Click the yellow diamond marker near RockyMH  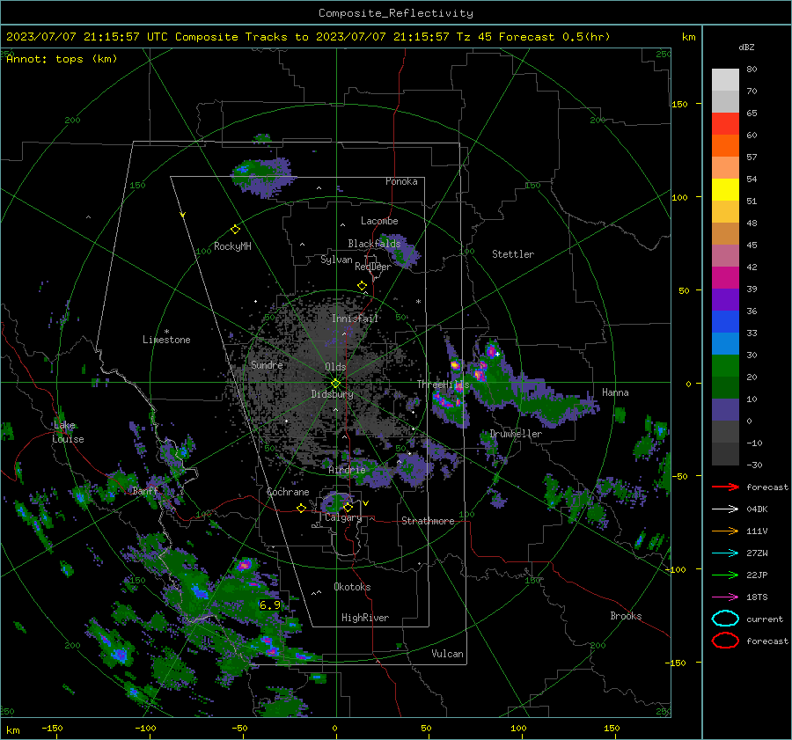[x=235, y=230]
